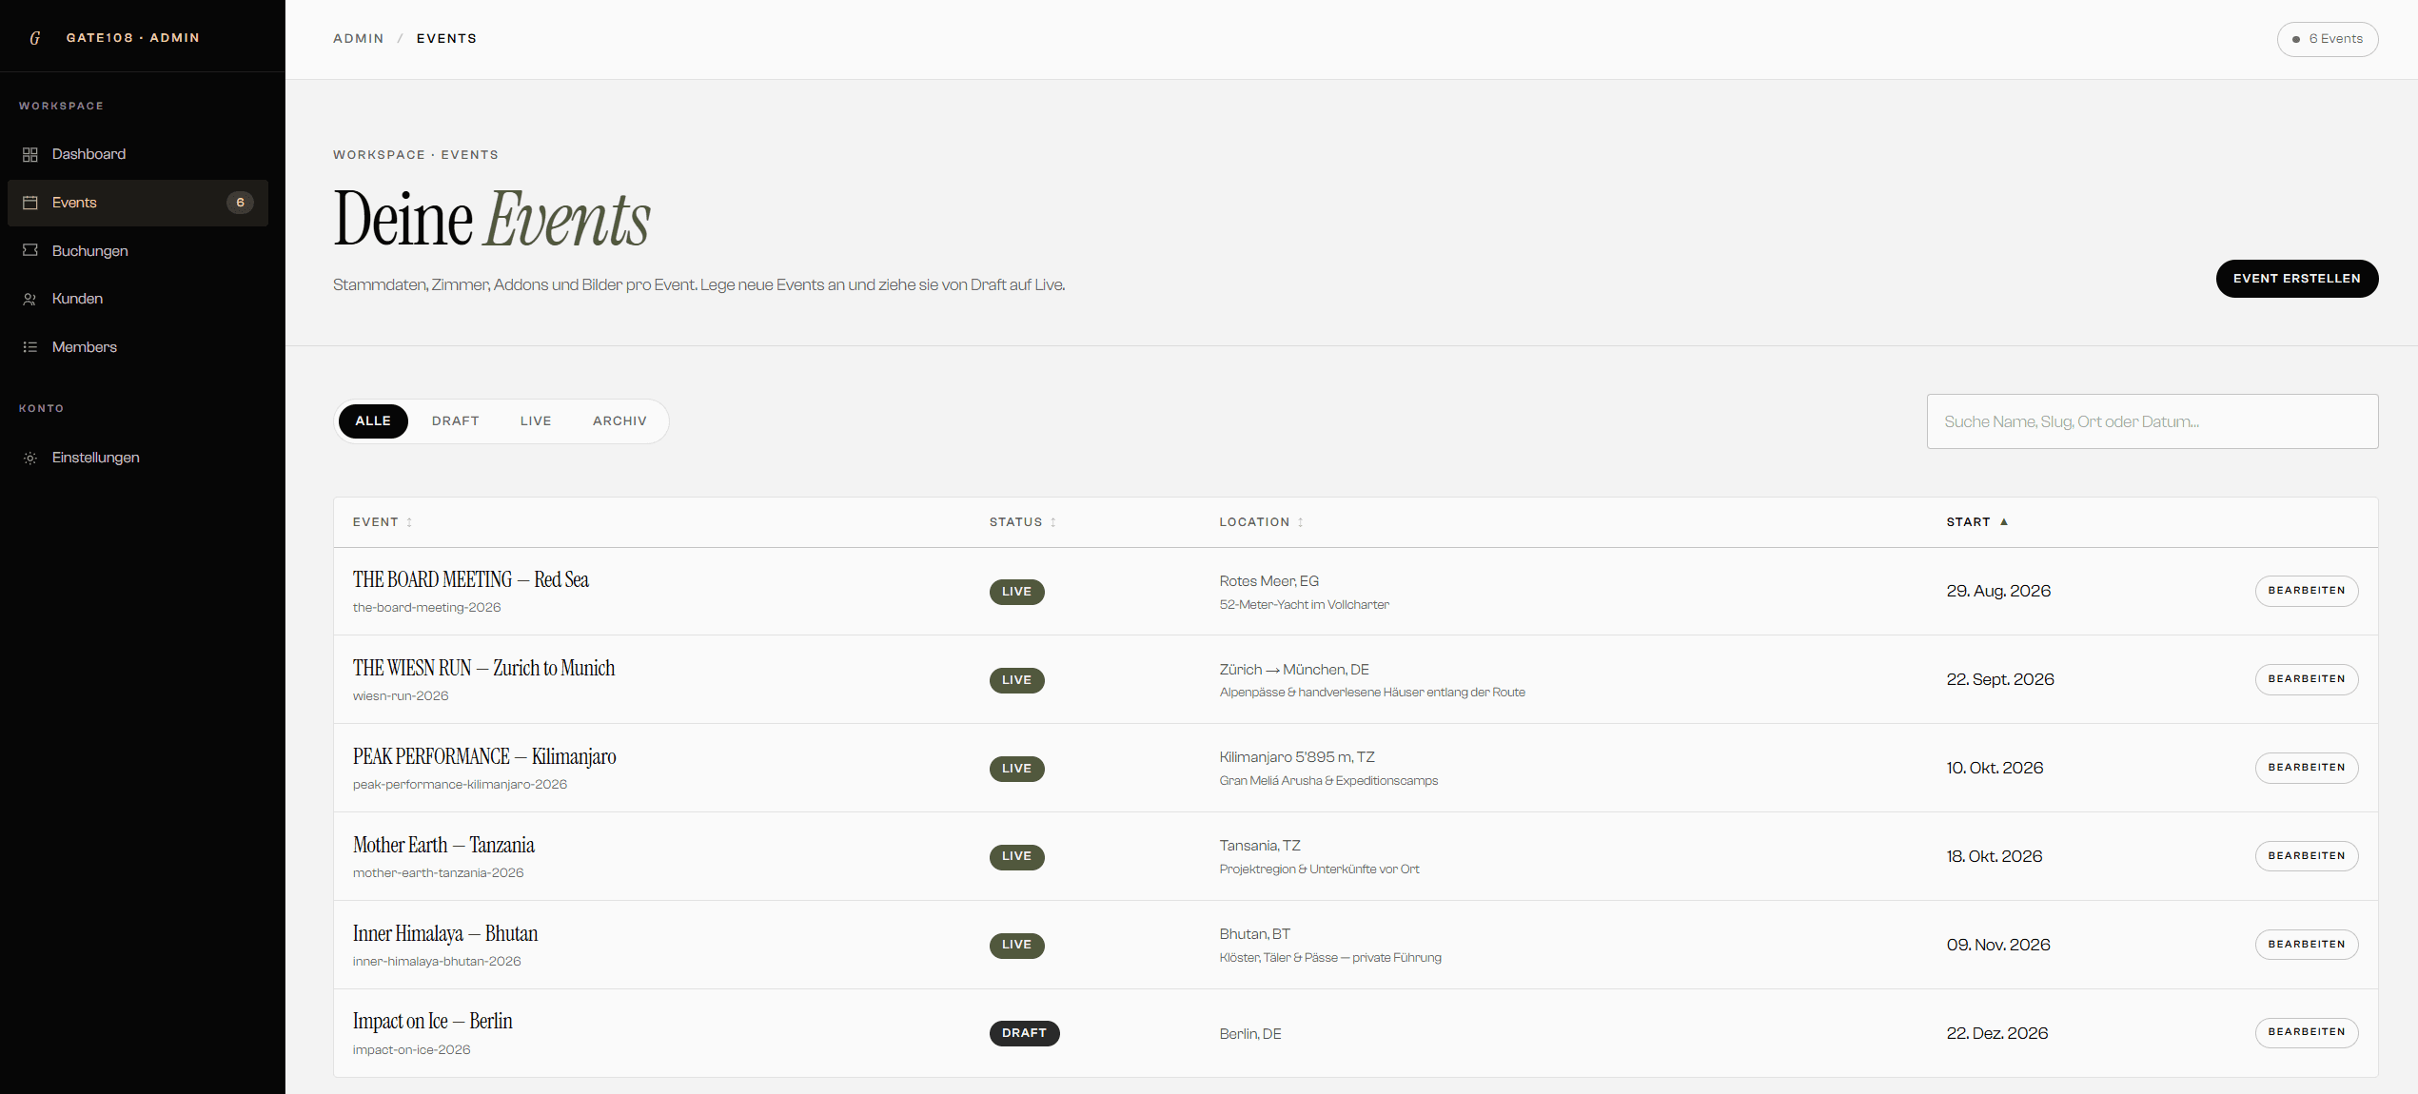
Task: Filter events by Archiv
Action: click(x=619, y=420)
